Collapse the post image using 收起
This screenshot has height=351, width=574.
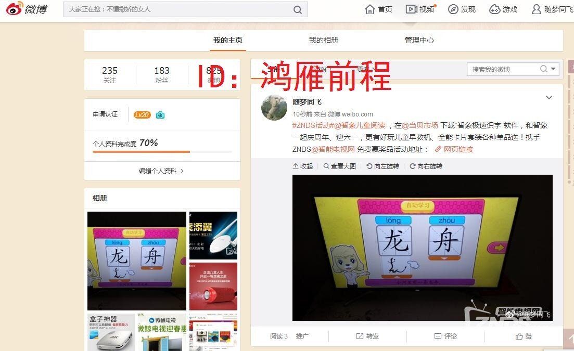pyautogui.click(x=302, y=166)
